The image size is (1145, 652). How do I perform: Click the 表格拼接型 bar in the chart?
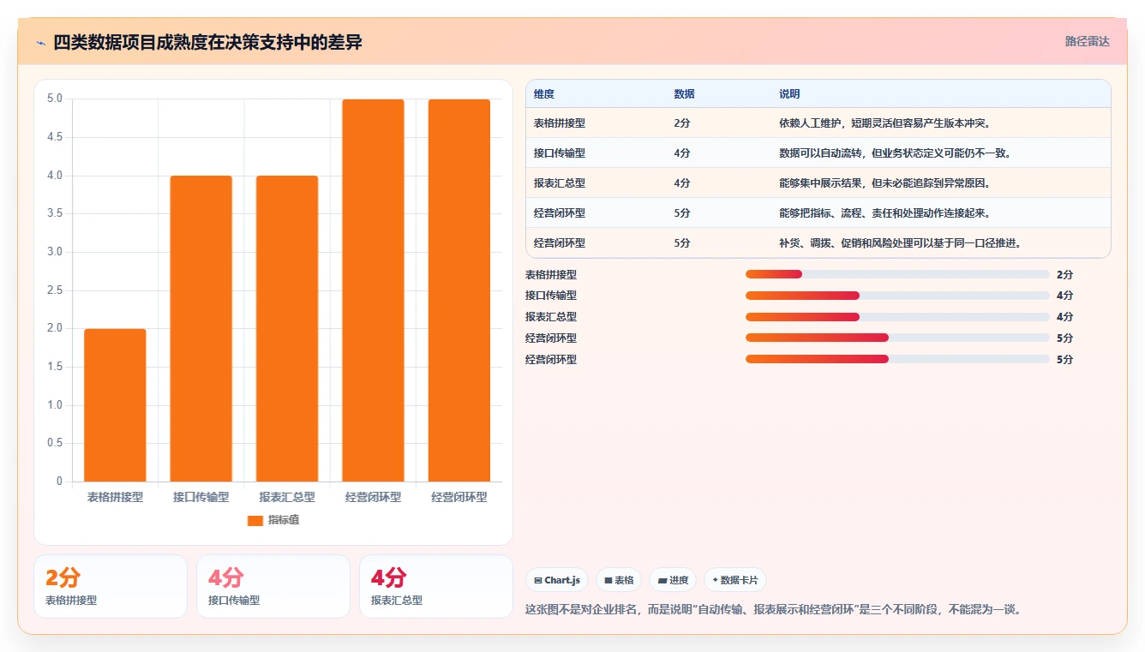tap(115, 405)
